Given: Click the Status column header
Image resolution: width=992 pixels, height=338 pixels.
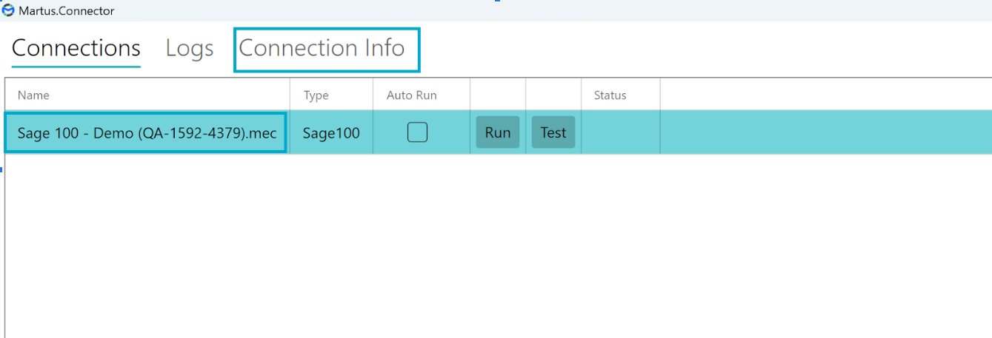Looking at the screenshot, I should tap(620, 95).
